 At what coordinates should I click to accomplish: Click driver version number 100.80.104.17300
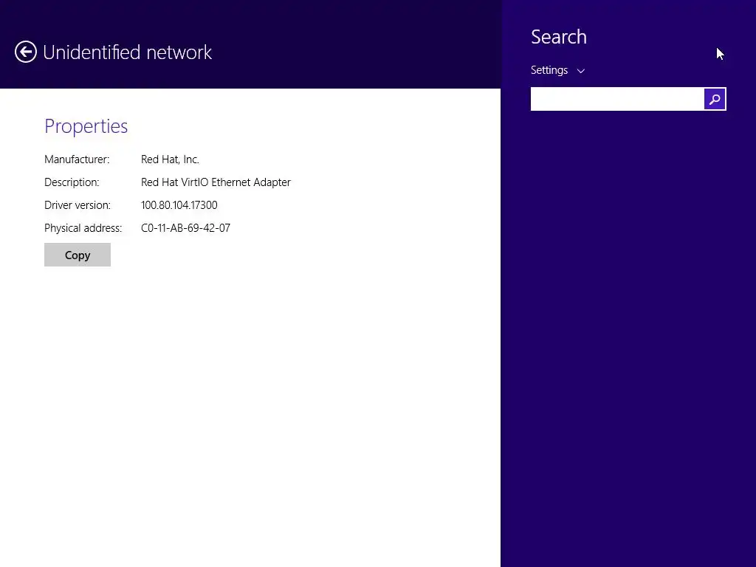click(179, 205)
